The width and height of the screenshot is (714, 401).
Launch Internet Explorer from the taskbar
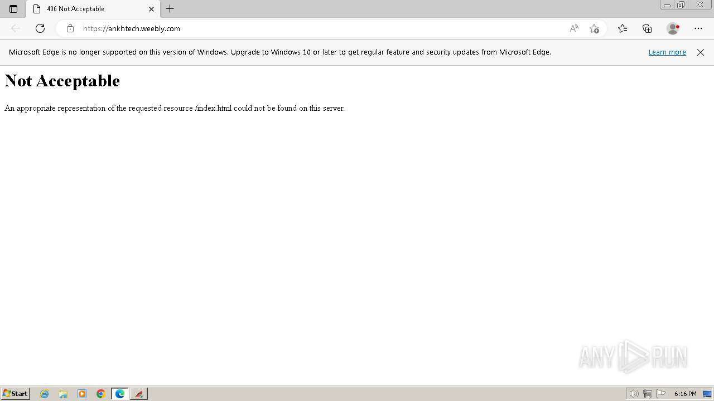coord(45,394)
